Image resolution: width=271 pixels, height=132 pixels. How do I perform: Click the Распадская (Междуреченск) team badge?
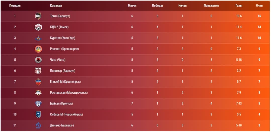click(38, 93)
